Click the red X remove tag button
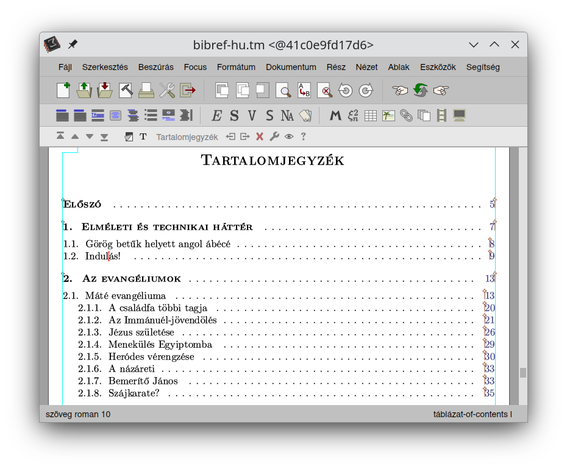This screenshot has height=469, width=567. pyautogui.click(x=260, y=137)
